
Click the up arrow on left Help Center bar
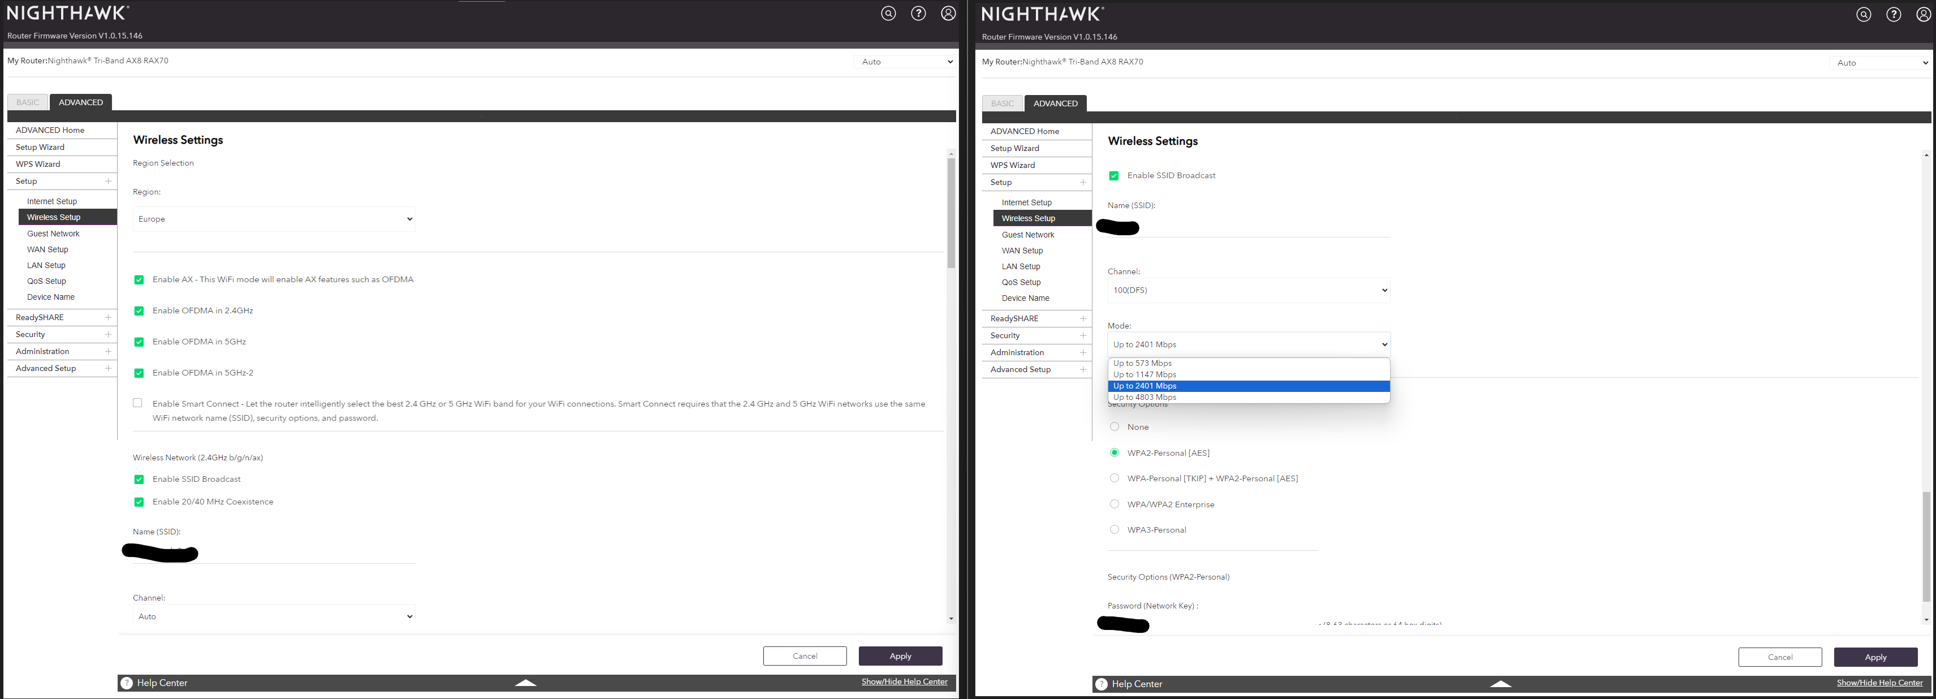click(526, 683)
